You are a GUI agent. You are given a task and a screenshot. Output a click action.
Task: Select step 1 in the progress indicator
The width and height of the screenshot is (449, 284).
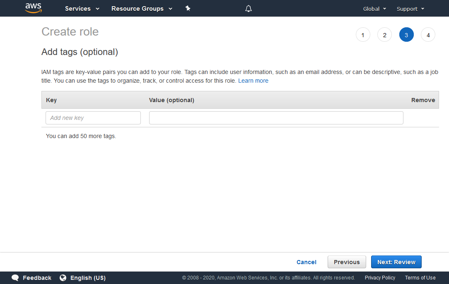point(363,35)
